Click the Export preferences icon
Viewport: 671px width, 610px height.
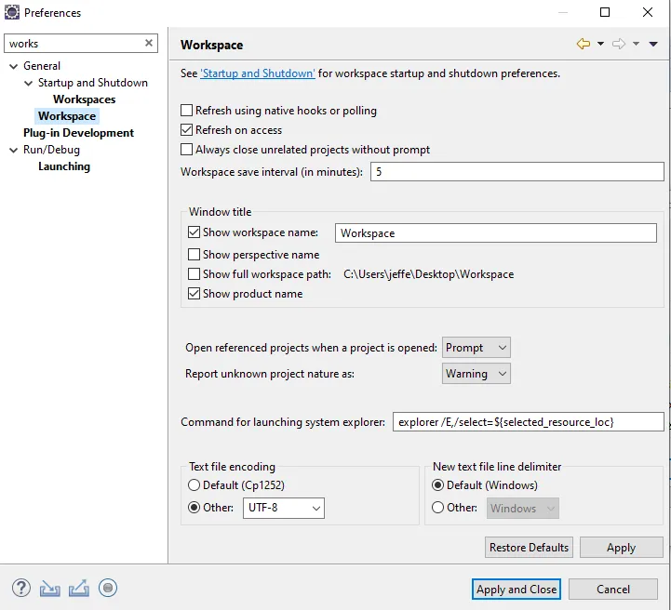[x=79, y=588]
